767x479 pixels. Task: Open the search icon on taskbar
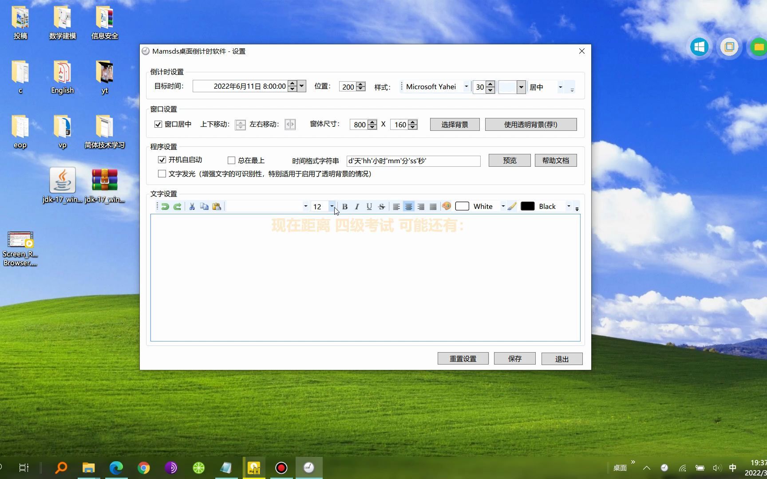click(61, 467)
